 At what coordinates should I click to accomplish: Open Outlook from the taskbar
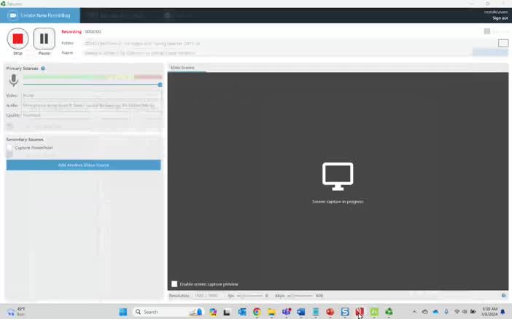(242, 312)
